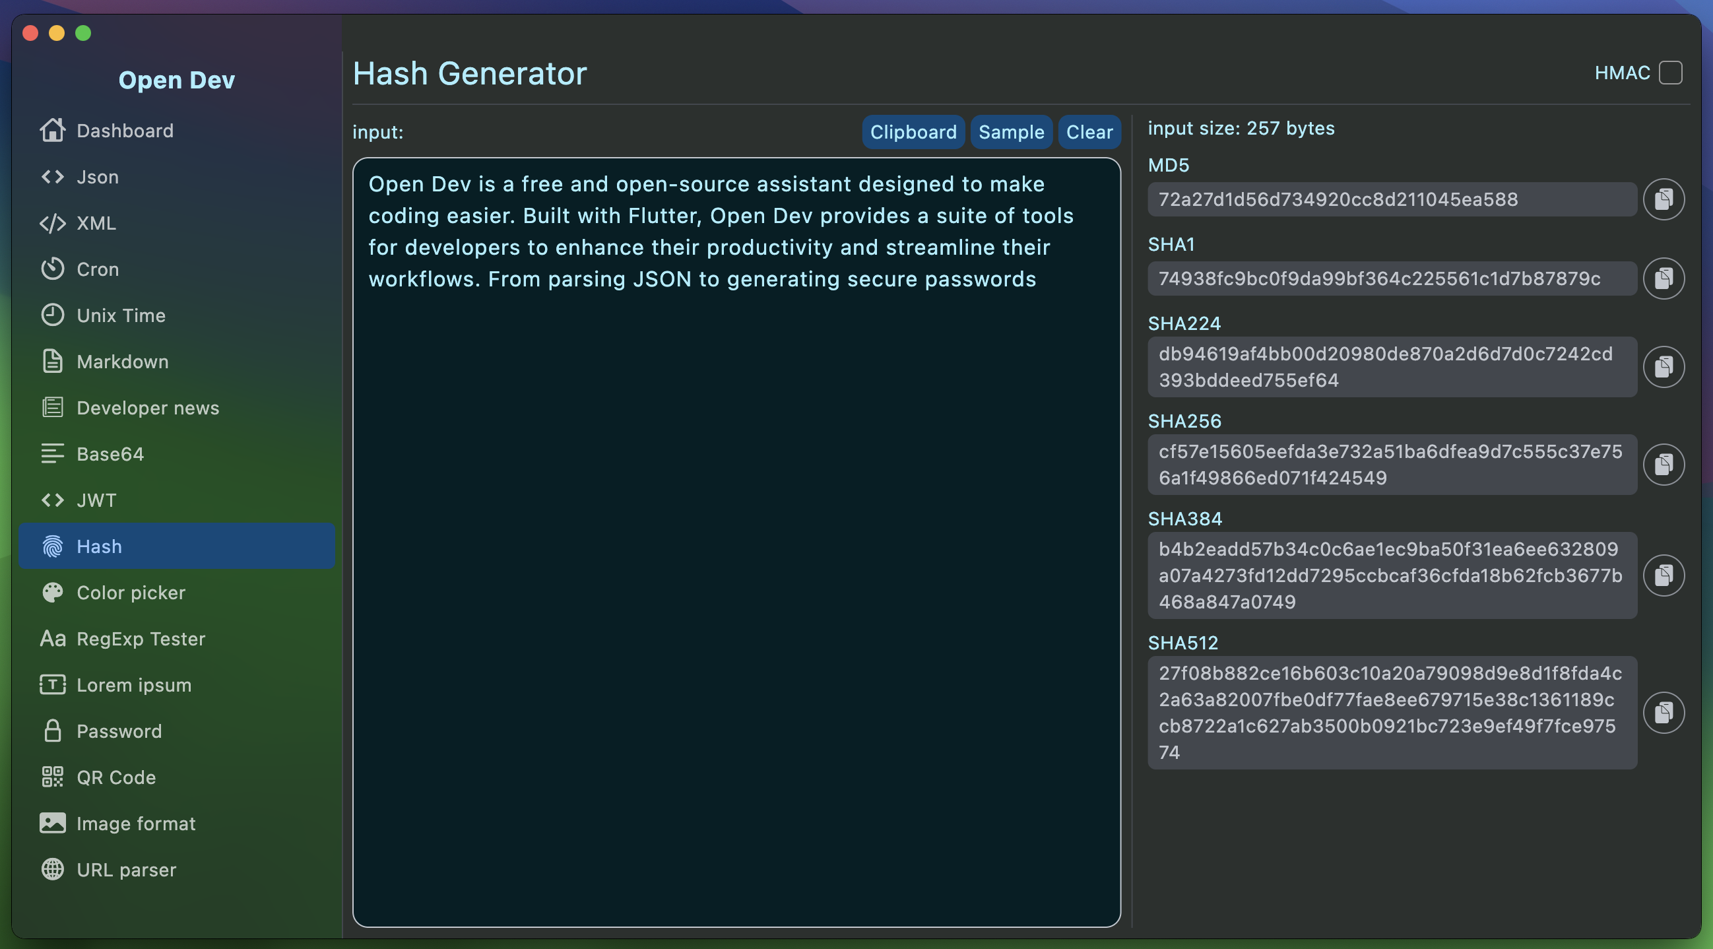Click the Password lock icon

point(53,731)
